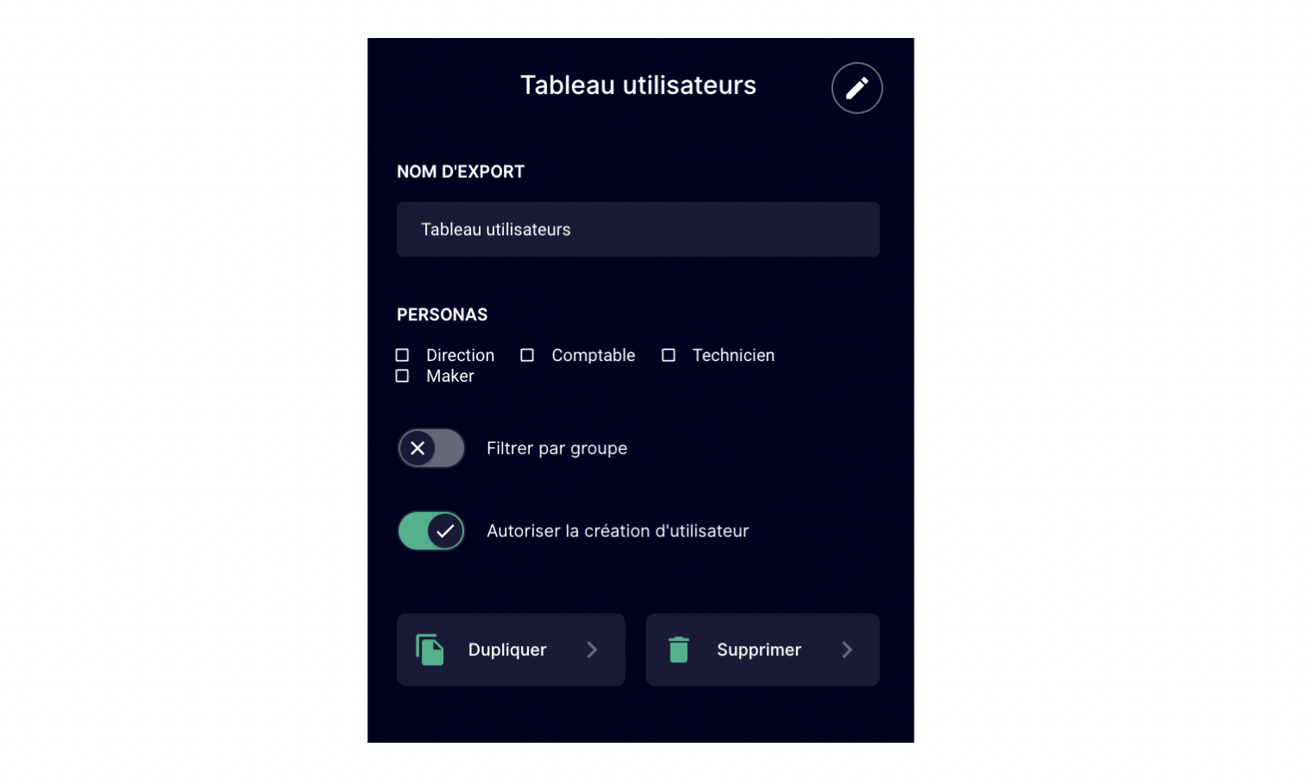Click the Supprimer button label
The width and height of the screenshot is (1312, 779).
tap(759, 649)
